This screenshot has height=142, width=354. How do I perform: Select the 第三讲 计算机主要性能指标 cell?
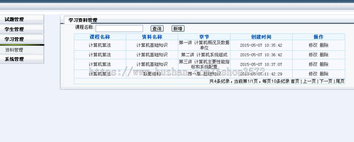[204, 65]
